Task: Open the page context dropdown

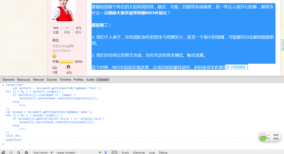Action: [x=78, y=152]
